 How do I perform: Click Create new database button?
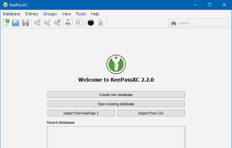click(x=116, y=94)
